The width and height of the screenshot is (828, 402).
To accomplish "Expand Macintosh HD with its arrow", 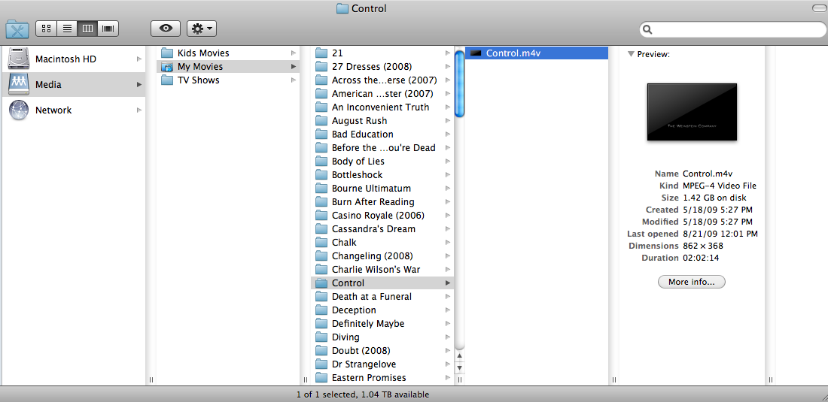I will tap(139, 59).
